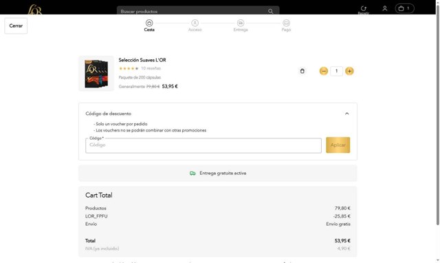
Task: Click the L'OR logo in header
Action: pos(35,10)
